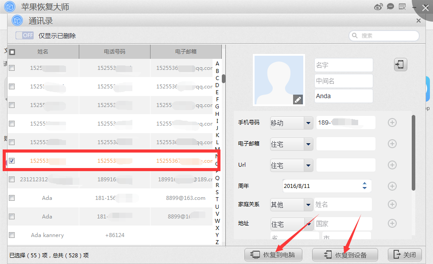Click the plus icon in the Url row
The width and height of the screenshot is (433, 264).
(x=392, y=165)
